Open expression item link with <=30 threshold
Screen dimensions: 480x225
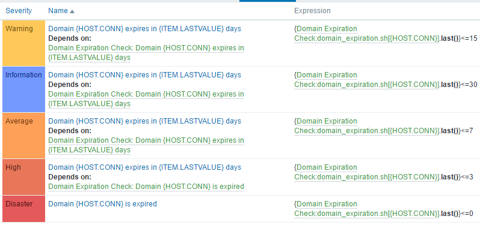(x=367, y=80)
